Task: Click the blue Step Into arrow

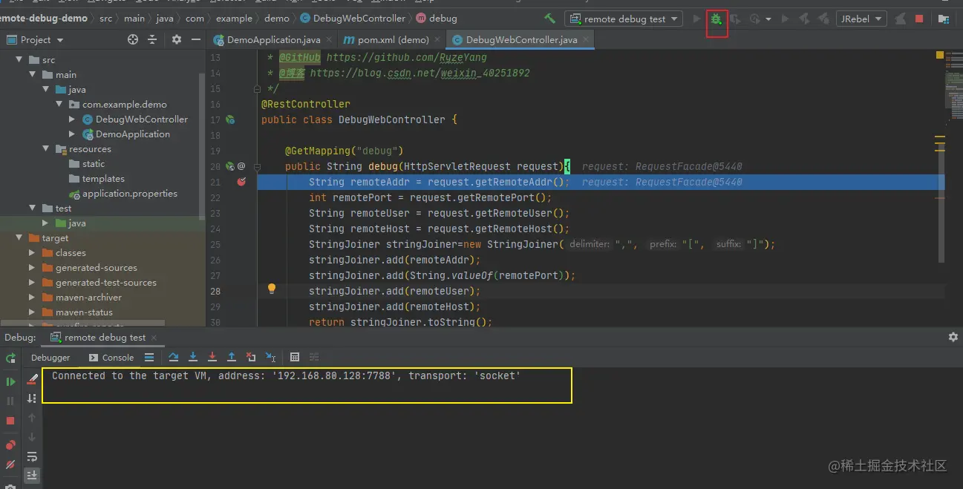Action: (193, 357)
